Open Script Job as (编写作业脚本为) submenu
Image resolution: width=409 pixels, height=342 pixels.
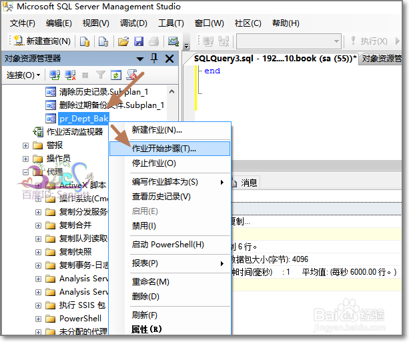click(170, 182)
